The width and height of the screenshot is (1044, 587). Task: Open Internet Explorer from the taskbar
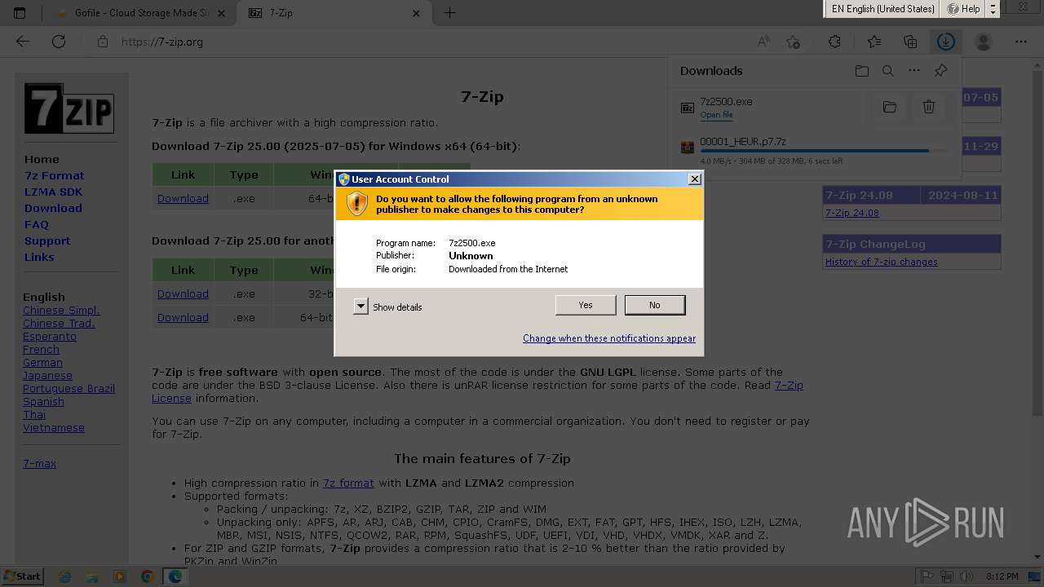[65, 576]
